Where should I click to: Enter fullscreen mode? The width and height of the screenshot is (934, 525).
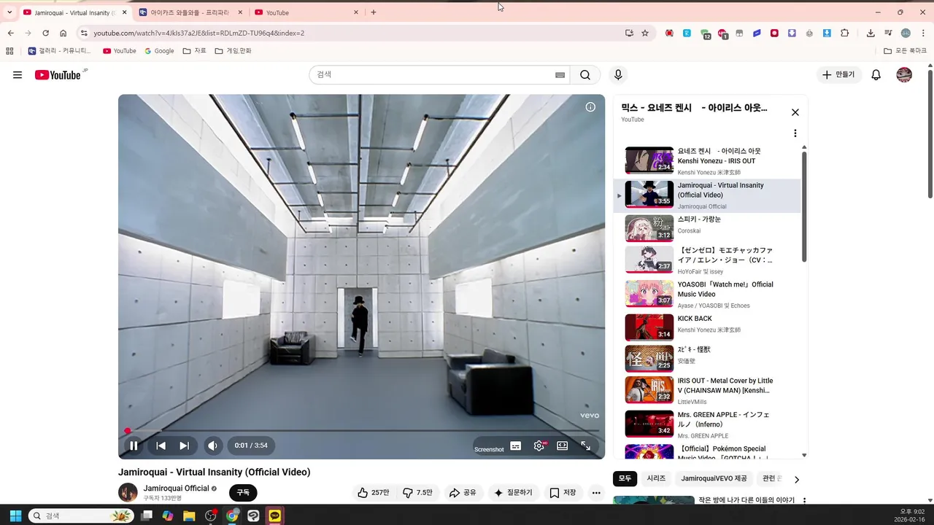[586, 446]
